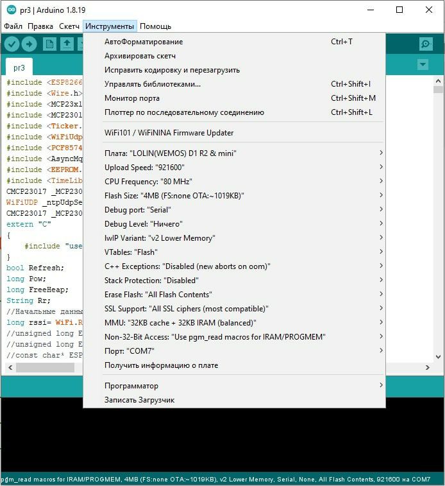Click the horizontal scrollbar right arrow
This screenshot has width=445, height=486.
[428, 368]
